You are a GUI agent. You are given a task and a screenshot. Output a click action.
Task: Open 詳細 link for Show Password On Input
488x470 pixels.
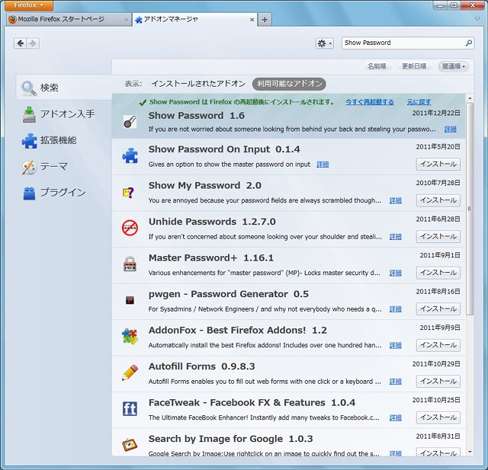[323, 164]
